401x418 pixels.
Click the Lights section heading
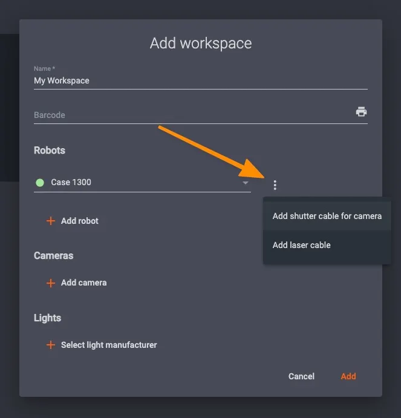[x=47, y=318]
